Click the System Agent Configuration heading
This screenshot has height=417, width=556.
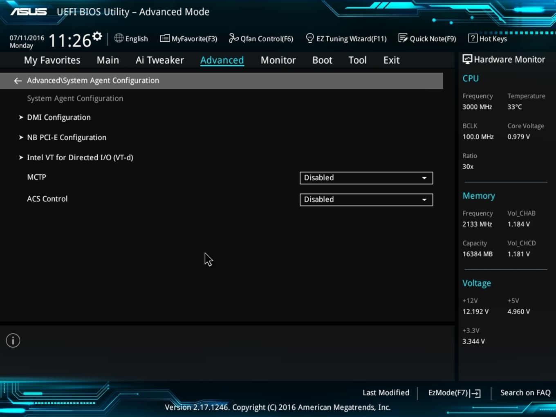point(75,99)
